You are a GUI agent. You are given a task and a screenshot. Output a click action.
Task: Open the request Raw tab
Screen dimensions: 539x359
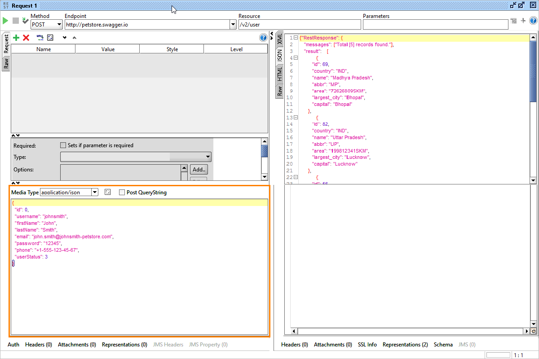[x=6, y=63]
